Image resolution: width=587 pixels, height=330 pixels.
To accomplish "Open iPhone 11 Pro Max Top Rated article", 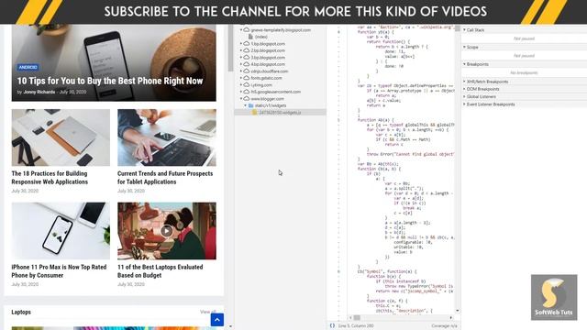I will pyautogui.click(x=59, y=271).
